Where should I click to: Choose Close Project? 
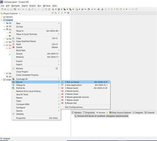[36, 72]
